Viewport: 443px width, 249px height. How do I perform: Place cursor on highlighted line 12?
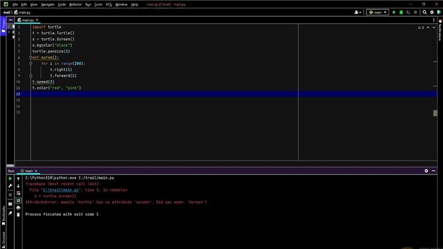[226, 94]
